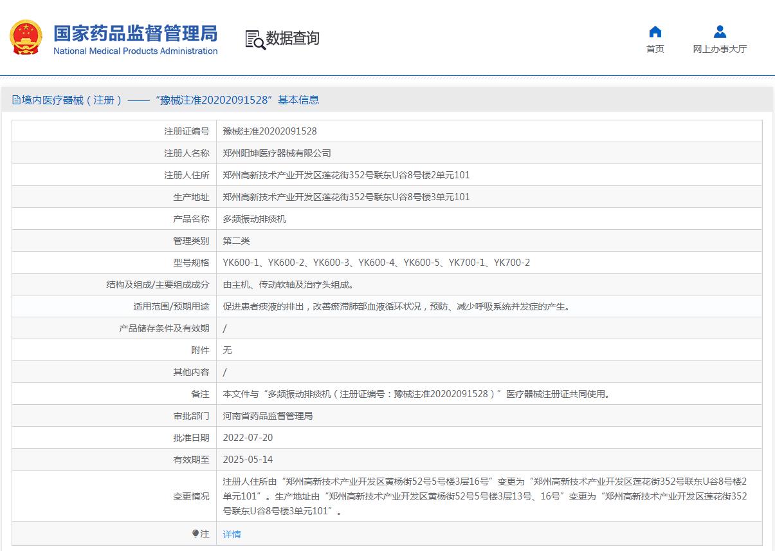Screen dimensions: 775x551
Task: Click the 适用范围 intended use description
Action: click(396, 306)
